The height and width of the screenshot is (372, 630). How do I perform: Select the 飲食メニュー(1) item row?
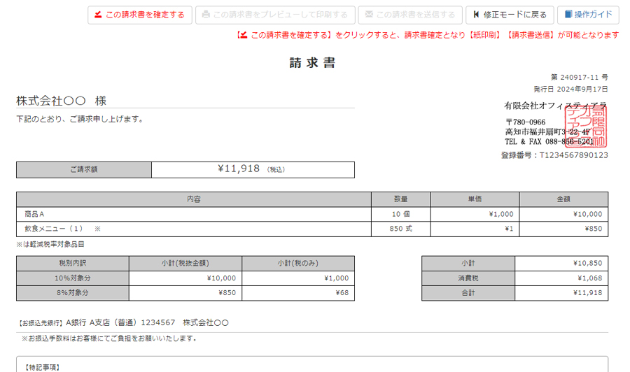coord(193,229)
